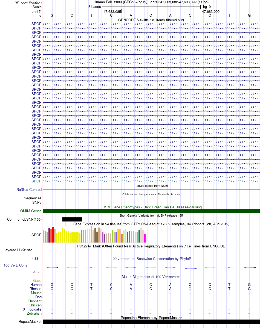Click the 'RepeatMasker' track label

(30, 322)
